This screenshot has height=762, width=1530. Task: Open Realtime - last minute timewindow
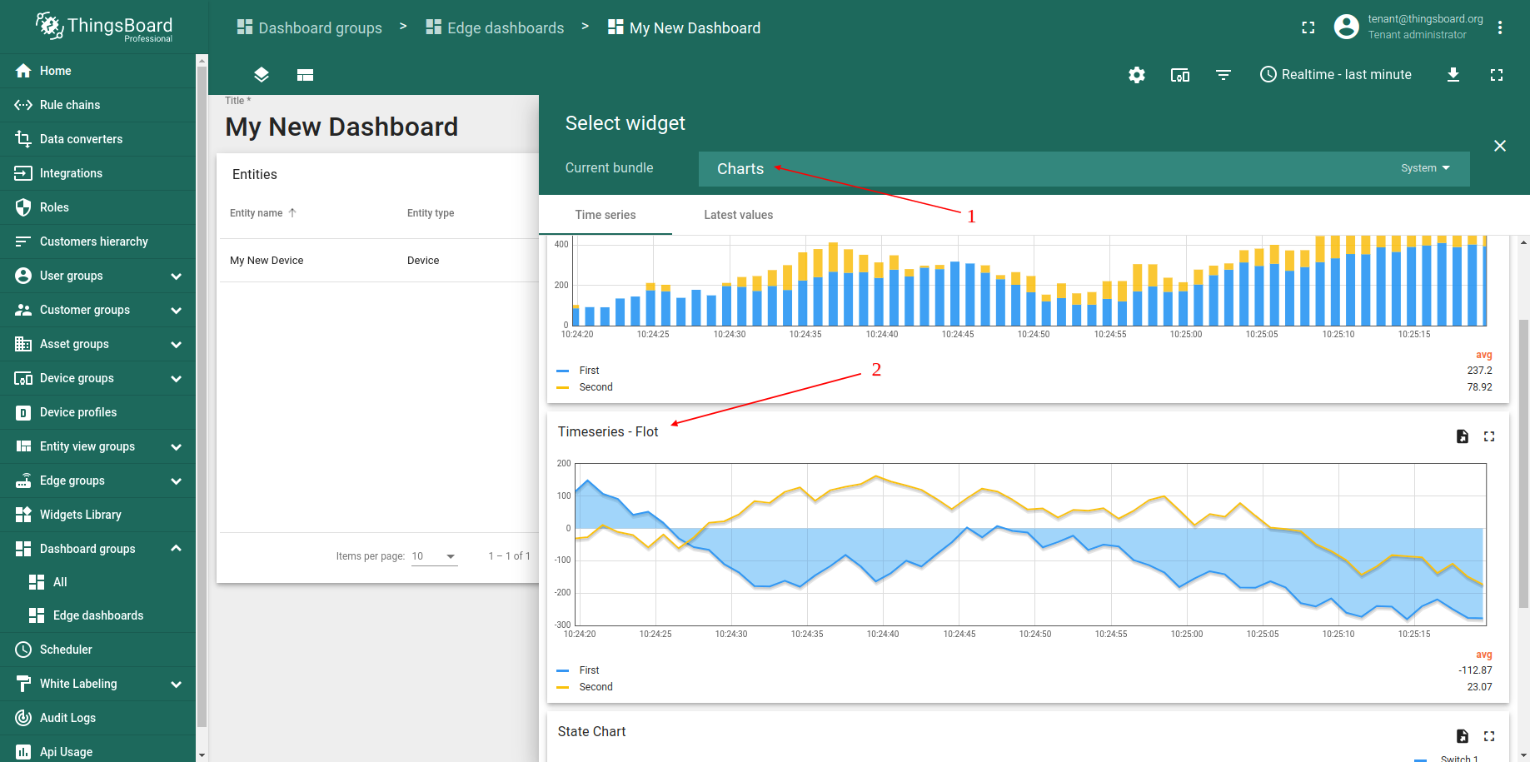1336,75
